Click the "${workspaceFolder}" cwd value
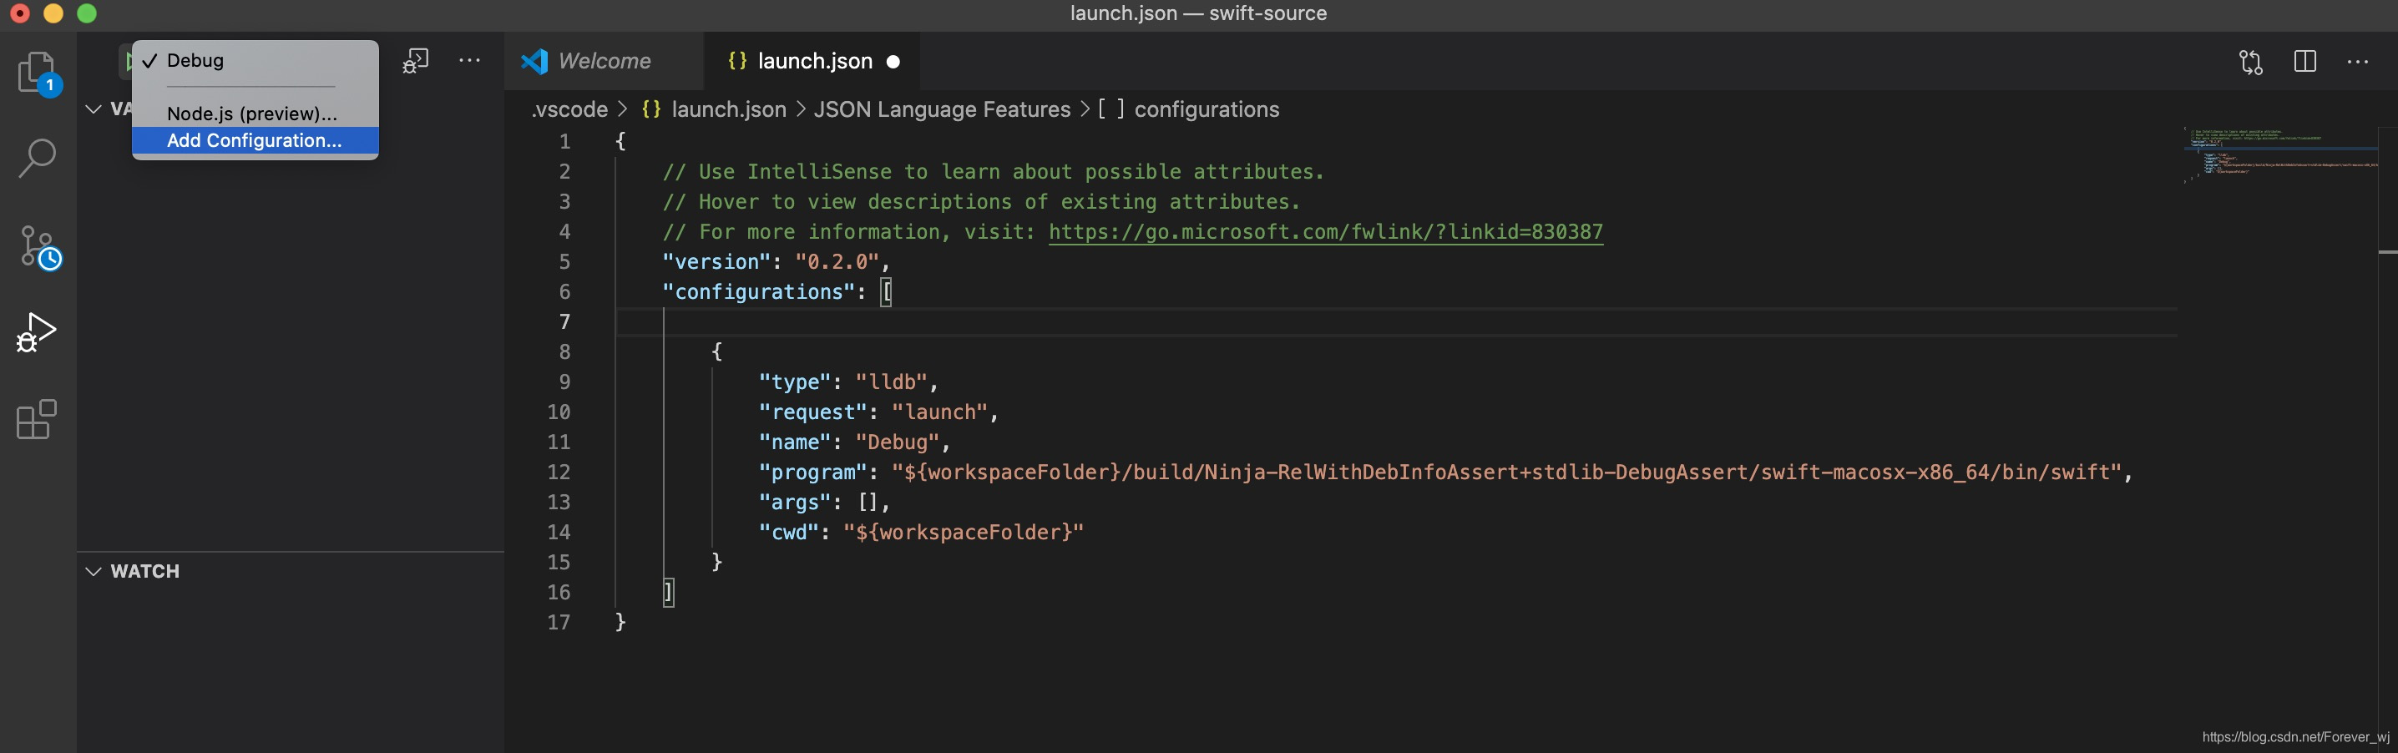 tap(964, 533)
